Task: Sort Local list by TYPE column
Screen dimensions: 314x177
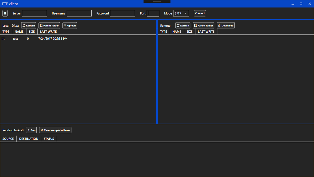Action: pyautogui.click(x=6, y=32)
